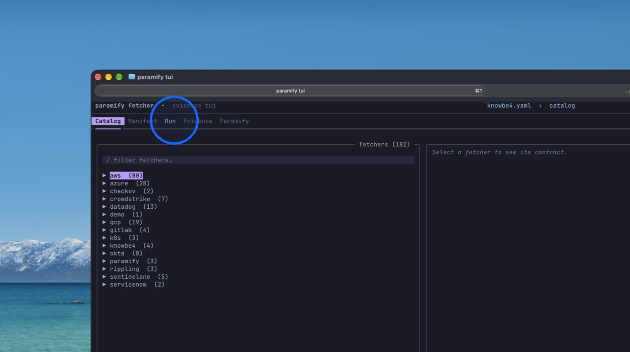
Task: Expand the azure group arrow
Action: 104,183
